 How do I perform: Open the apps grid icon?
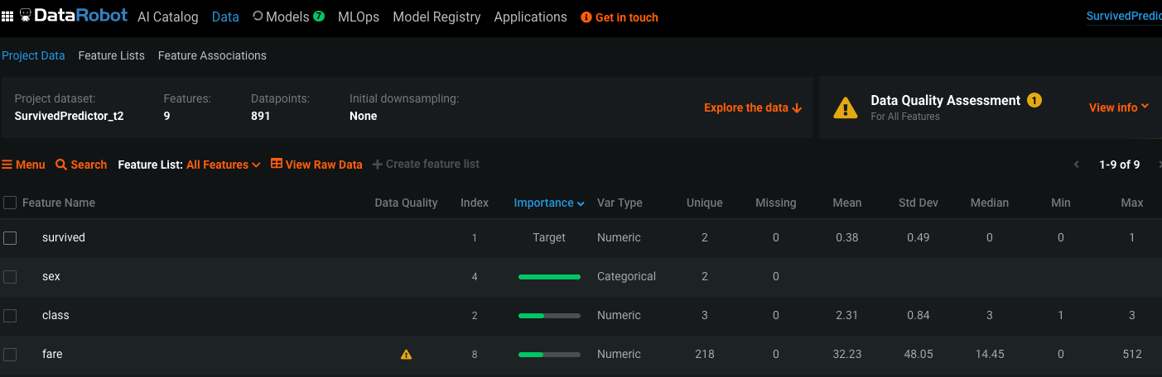click(7, 17)
